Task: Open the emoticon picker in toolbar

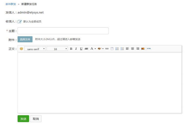Action: pyautogui.click(x=21, y=49)
